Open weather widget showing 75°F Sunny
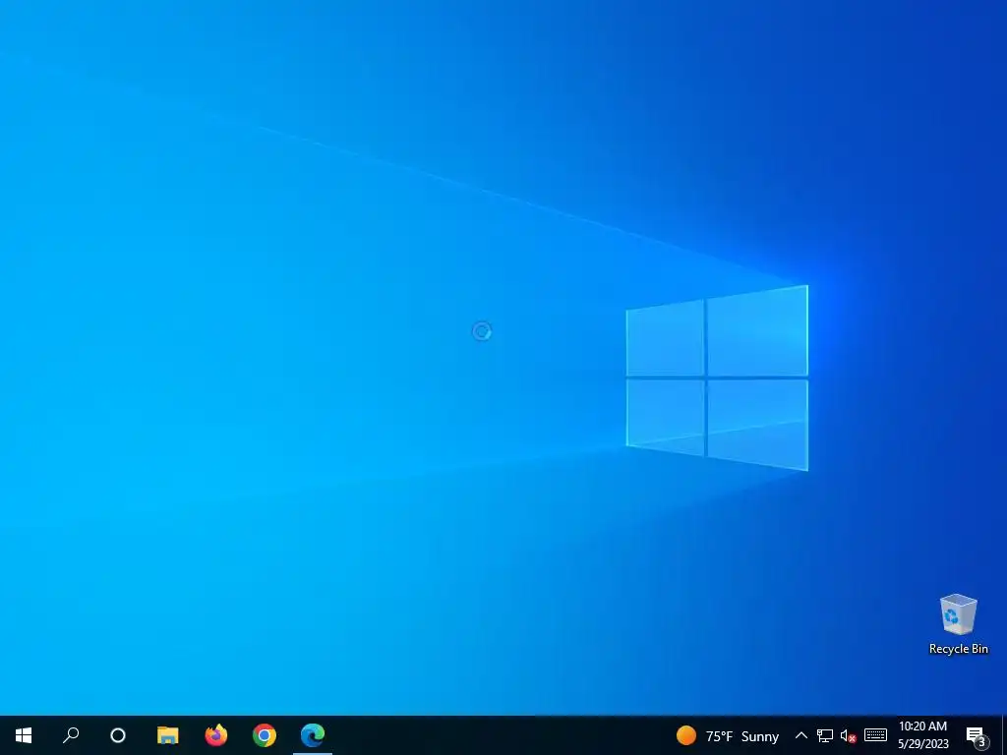 click(728, 735)
